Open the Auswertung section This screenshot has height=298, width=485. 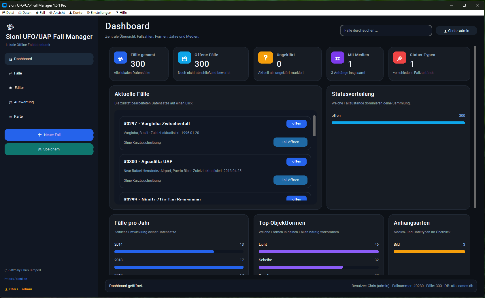pos(24,102)
